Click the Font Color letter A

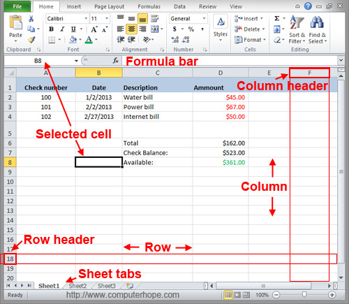(89, 40)
